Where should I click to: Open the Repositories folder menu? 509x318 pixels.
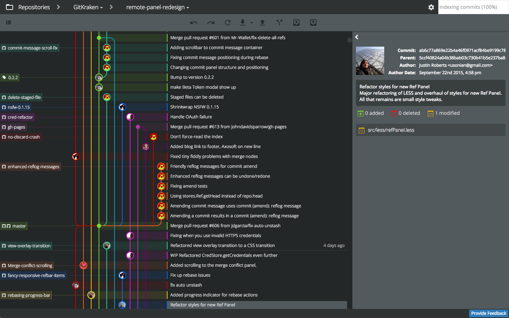coord(28,7)
